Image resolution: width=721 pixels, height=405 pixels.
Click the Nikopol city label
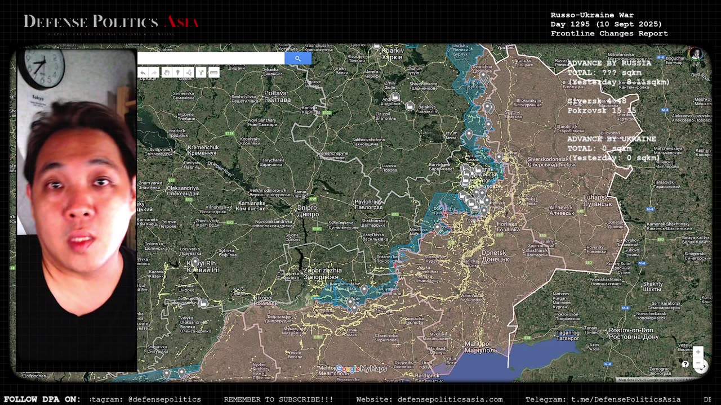pos(265,300)
